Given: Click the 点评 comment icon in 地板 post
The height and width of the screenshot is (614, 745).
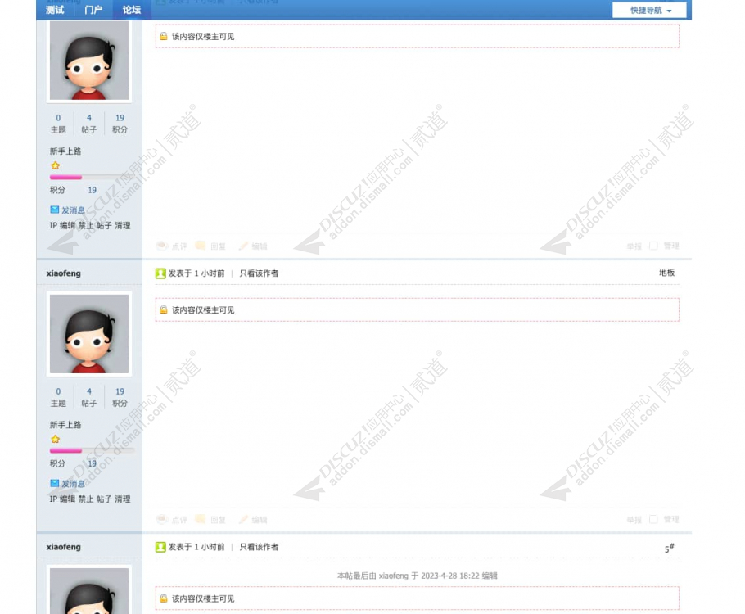Looking at the screenshot, I should (x=162, y=519).
